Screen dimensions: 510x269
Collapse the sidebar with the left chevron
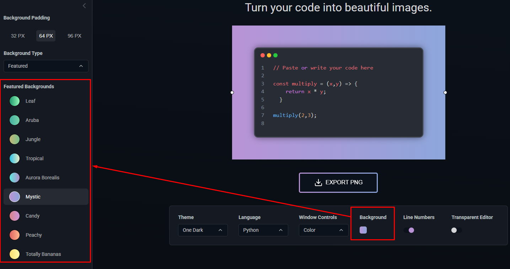point(84,6)
